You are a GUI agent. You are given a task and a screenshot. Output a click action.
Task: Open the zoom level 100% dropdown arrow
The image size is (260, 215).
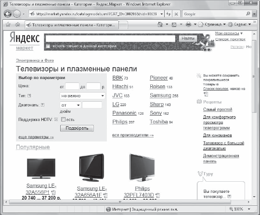coord(249,209)
